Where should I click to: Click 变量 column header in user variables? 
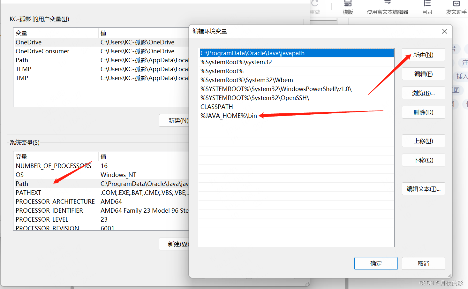(56, 33)
